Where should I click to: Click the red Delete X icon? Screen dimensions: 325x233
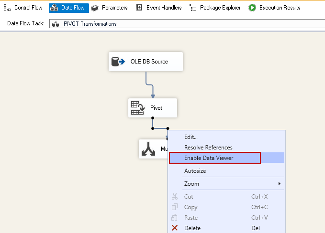(x=175, y=228)
